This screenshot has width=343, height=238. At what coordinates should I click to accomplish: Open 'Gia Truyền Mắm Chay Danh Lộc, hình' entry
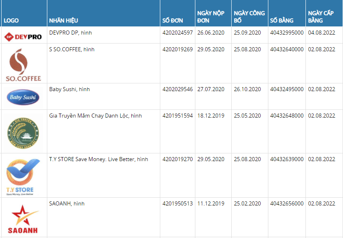95,116
